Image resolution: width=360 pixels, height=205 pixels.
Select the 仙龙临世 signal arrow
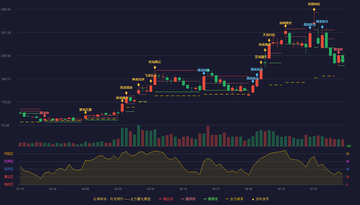265,50
